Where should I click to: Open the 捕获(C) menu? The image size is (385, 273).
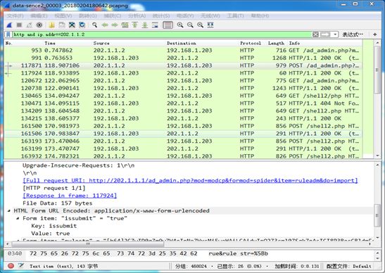point(113,15)
